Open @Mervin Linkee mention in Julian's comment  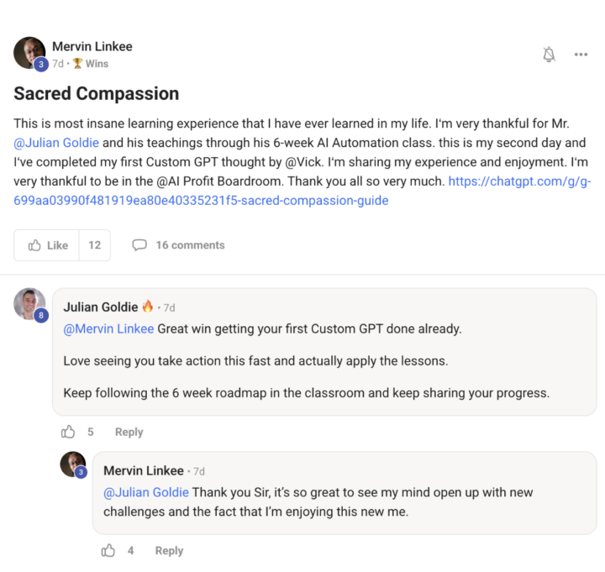pyautogui.click(x=108, y=328)
